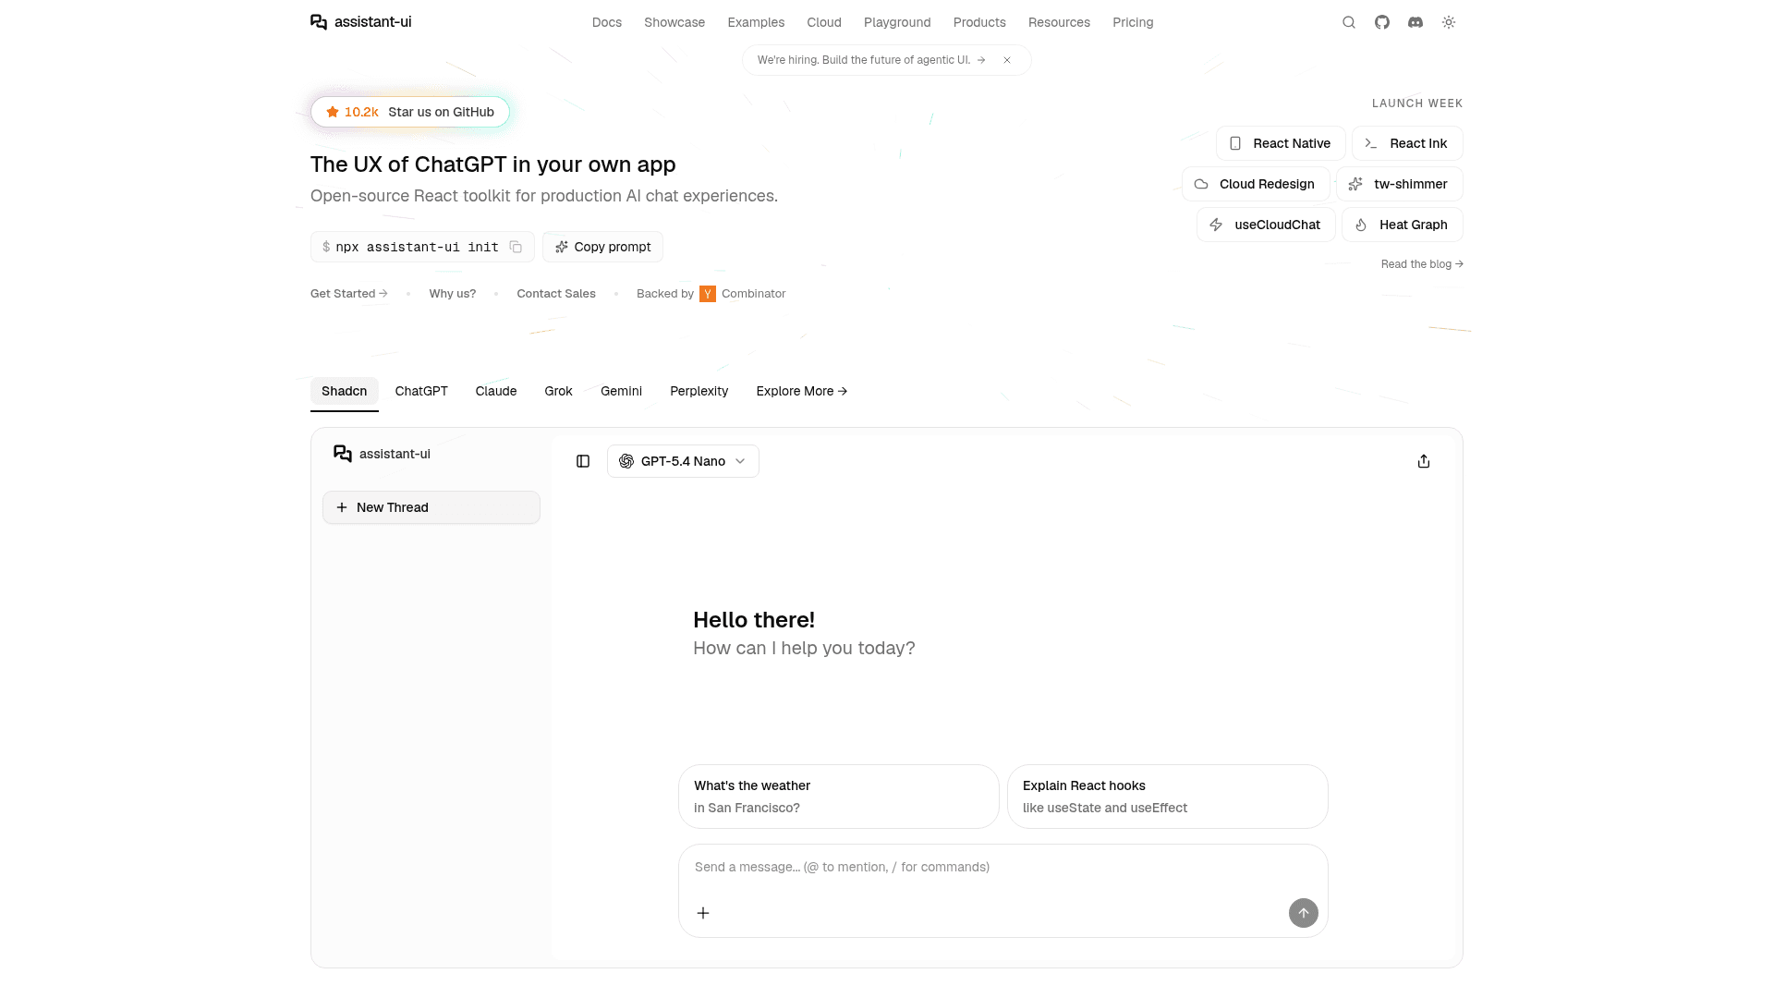Open the Examples menu item
1774x998 pixels.
point(756,22)
